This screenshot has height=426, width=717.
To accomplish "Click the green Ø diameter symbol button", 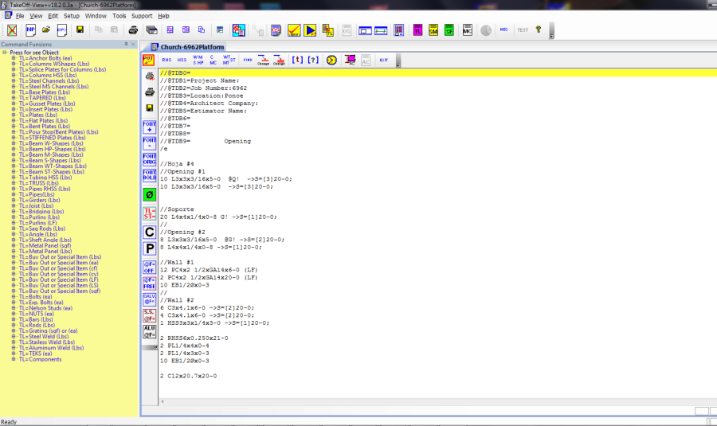I will (149, 195).
